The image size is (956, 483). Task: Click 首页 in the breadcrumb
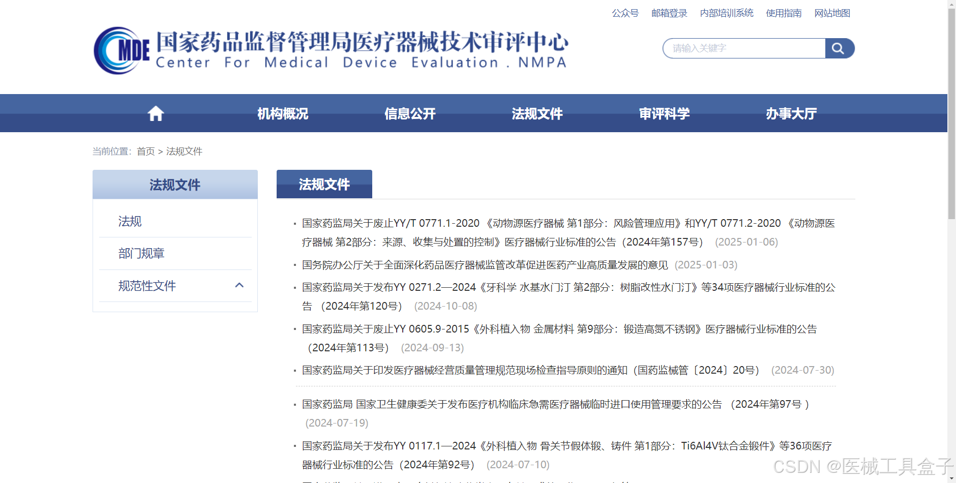[145, 152]
